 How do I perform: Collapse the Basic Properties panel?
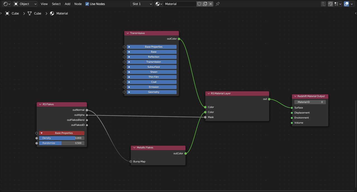click(x=62, y=133)
